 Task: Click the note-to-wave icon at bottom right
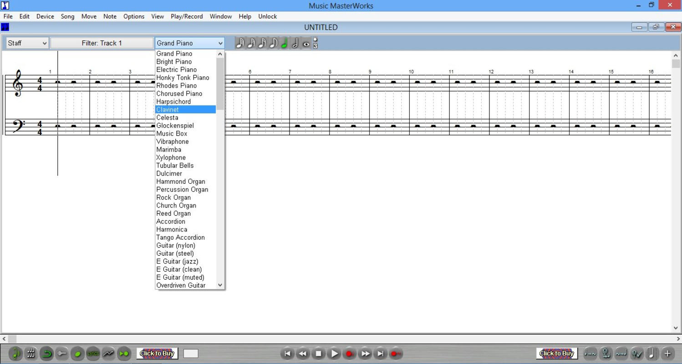pyautogui.click(x=590, y=354)
